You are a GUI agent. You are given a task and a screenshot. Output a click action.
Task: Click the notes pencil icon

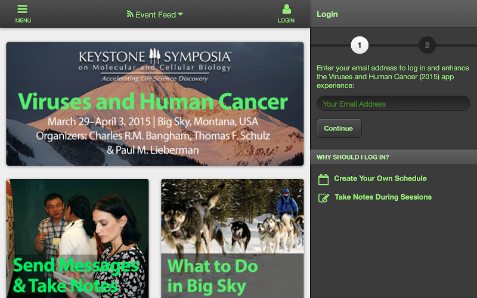[x=324, y=198]
